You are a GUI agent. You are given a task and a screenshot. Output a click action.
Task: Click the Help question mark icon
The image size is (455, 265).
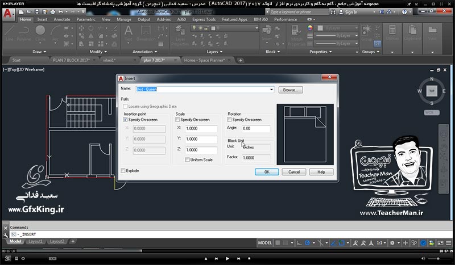[x=404, y=12]
